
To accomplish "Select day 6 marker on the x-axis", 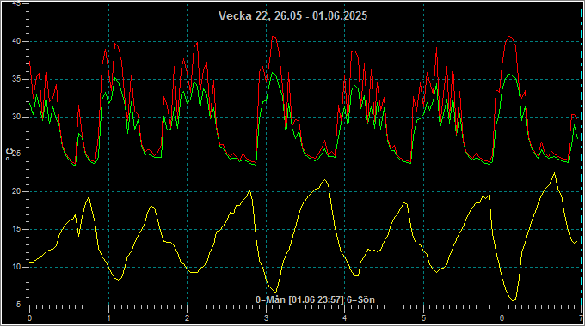I will tap(502, 318).
